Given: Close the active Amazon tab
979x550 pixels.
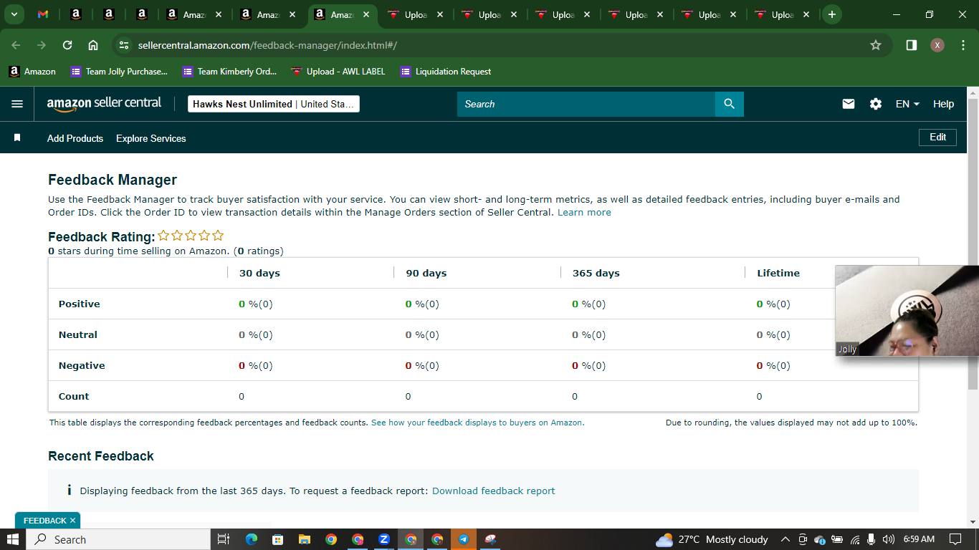Looking at the screenshot, I should click(366, 14).
